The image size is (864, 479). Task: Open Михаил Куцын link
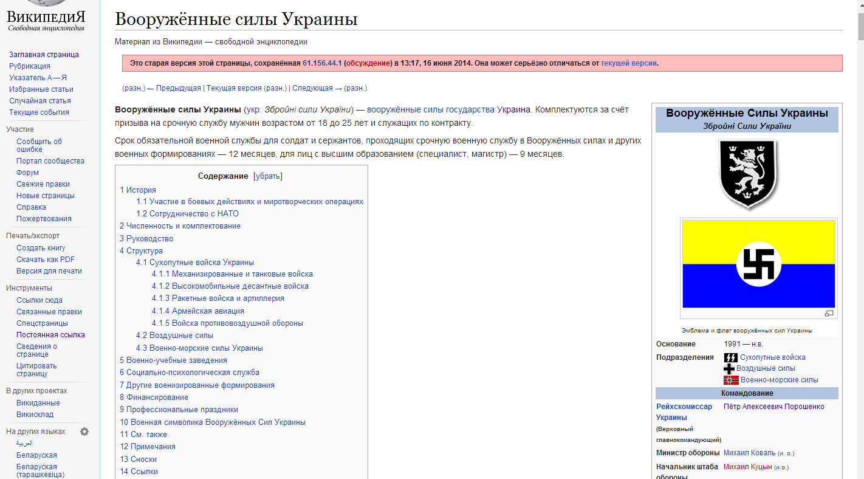(747, 467)
